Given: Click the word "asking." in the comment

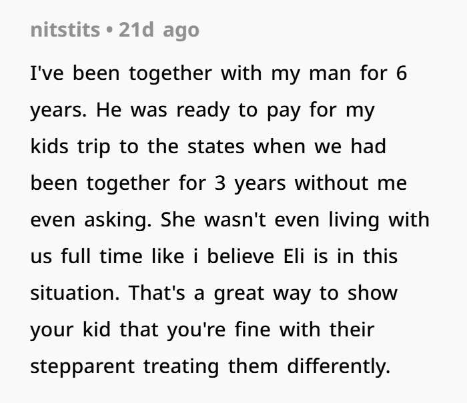Looking at the screenshot, I should [x=118, y=220].
